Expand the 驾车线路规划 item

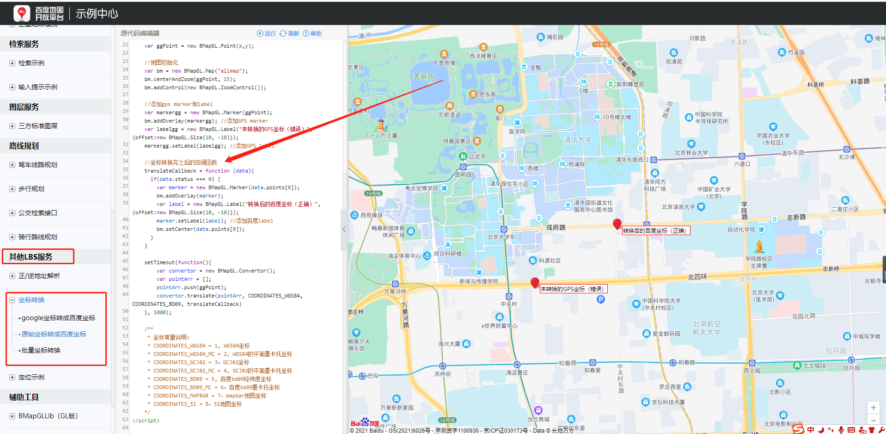pyautogui.click(x=12, y=165)
